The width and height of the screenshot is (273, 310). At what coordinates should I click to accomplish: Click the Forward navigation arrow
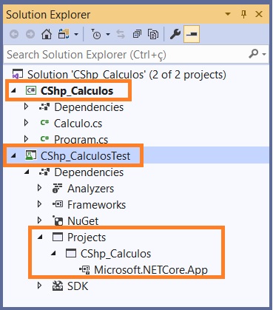(x=30, y=34)
